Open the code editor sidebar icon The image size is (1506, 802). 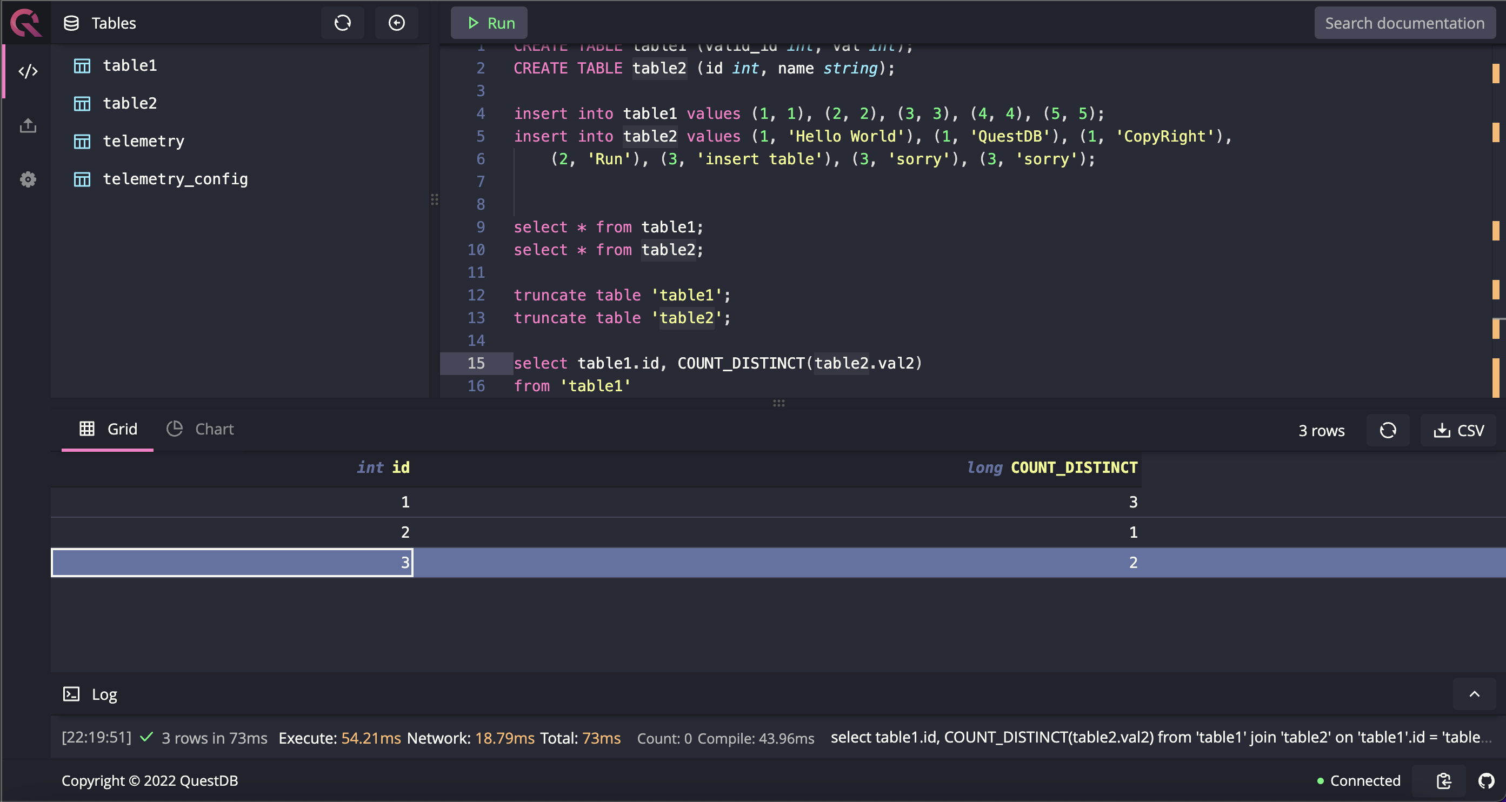[28, 71]
